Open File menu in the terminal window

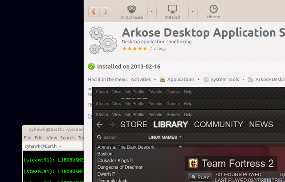point(28,138)
